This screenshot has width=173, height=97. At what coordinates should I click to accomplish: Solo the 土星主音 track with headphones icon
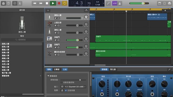coord(58,25)
